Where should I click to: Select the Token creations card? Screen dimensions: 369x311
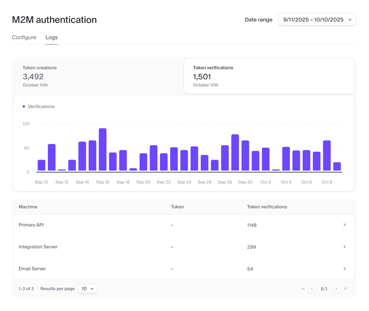pyautogui.click(x=98, y=76)
